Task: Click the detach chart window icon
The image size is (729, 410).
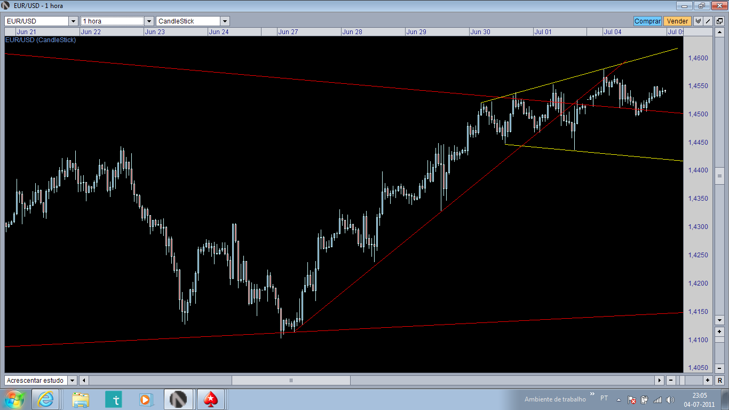Action: [719, 21]
